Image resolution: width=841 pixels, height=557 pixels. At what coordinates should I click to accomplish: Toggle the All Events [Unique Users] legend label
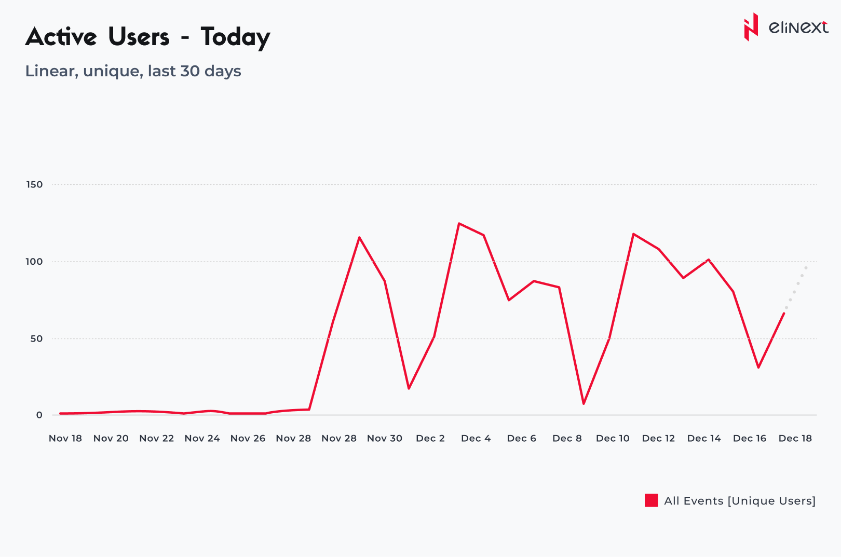pos(739,501)
